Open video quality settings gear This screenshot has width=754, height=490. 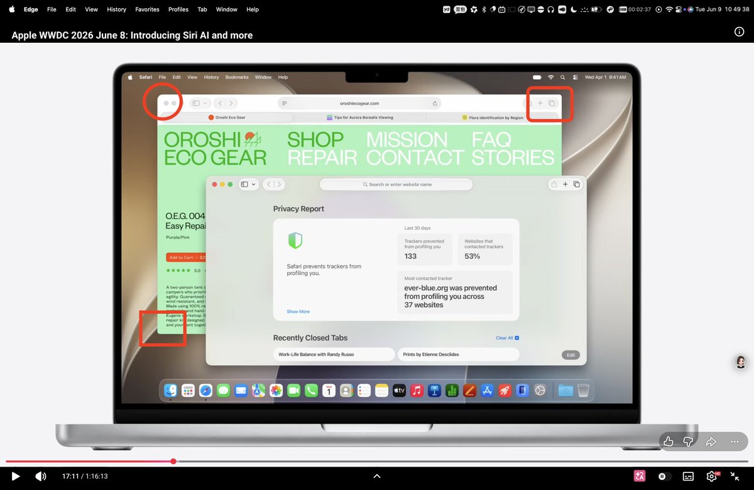pos(712,476)
